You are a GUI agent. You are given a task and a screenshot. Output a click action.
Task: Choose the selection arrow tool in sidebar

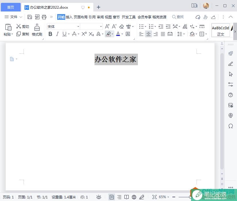(231, 74)
